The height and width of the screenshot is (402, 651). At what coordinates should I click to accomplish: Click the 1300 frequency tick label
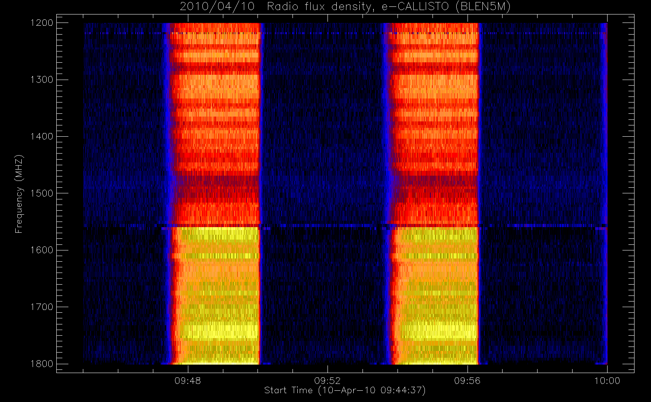click(x=42, y=80)
